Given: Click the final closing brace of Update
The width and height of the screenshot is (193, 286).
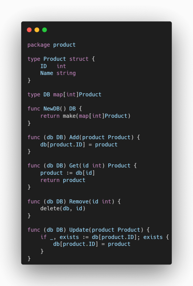Looking at the screenshot, I should (x=29, y=259).
